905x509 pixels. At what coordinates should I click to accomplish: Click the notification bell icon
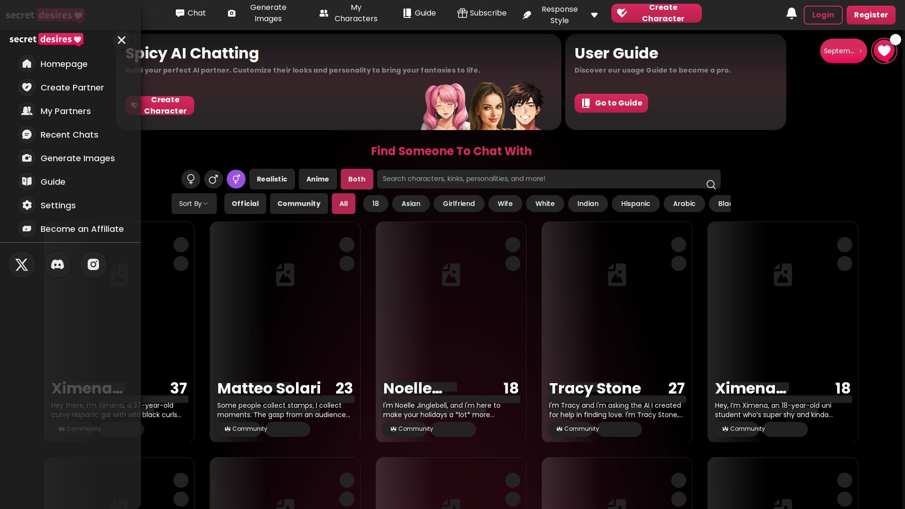pos(791,14)
